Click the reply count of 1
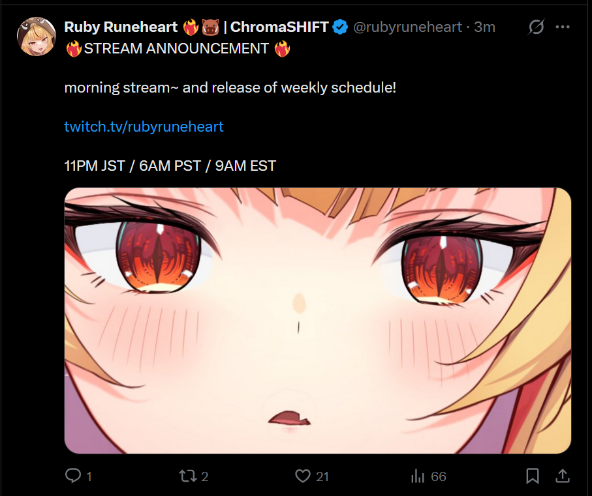The height and width of the screenshot is (496, 592). coord(89,477)
